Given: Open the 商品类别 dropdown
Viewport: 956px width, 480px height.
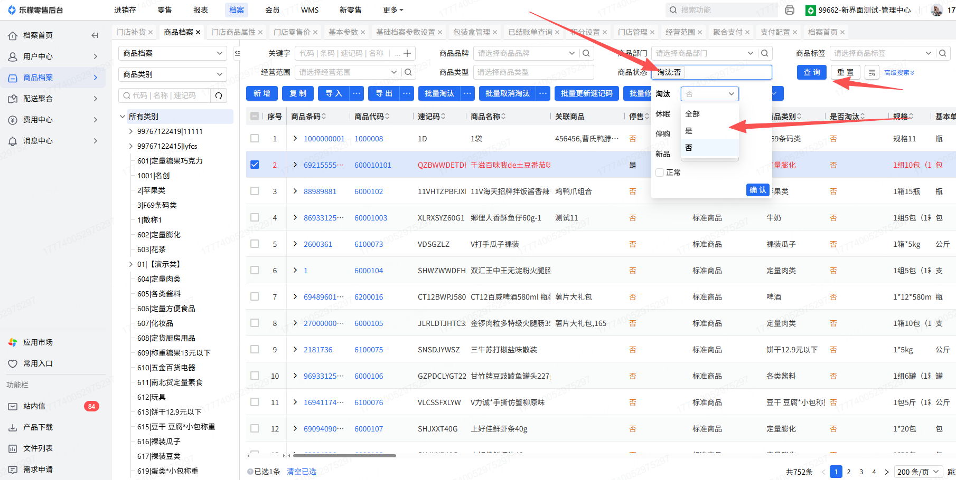Looking at the screenshot, I should 173,74.
